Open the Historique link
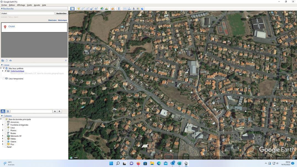Image resolution: width=297 pixels, height=167 pixels. 62,20
